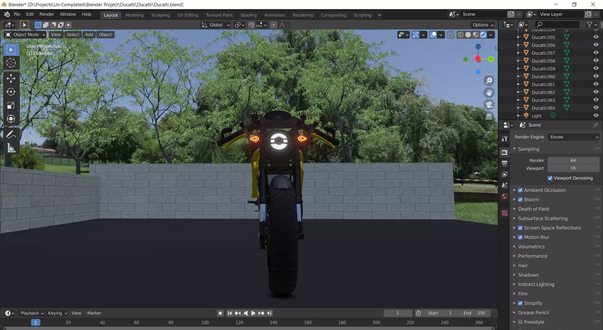Activate the Transform tool
603x330 pixels.
coord(11,119)
